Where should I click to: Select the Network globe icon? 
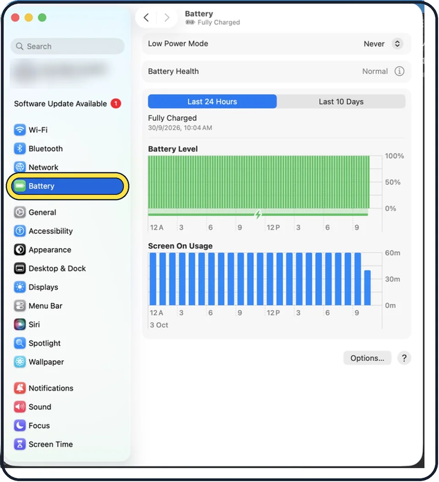click(x=20, y=167)
